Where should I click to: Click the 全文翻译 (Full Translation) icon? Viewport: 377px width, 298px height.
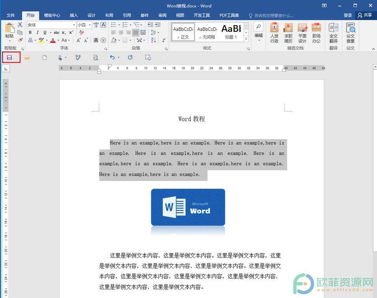point(333,34)
